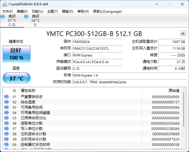Click status orb for 可用备用空间 row
This screenshot has height=152, width=189.
6,107
